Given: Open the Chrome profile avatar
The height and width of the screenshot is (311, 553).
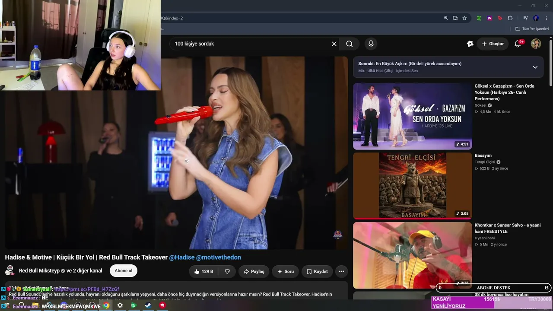Looking at the screenshot, I should [536, 18].
